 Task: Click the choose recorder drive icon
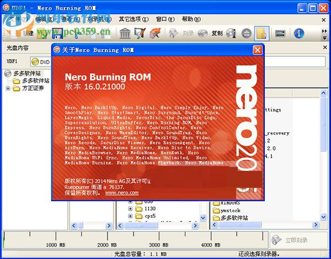click(x=280, y=33)
